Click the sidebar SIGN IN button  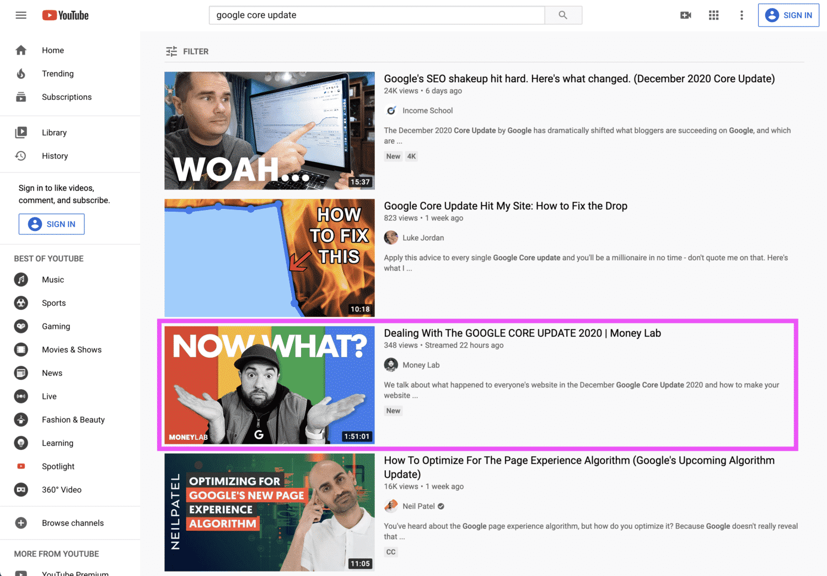click(x=52, y=224)
